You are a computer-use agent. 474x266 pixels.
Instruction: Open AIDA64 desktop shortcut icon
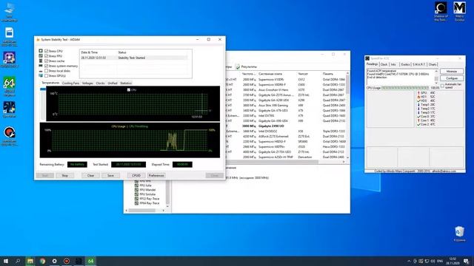tap(10, 86)
